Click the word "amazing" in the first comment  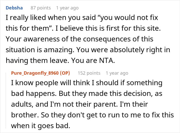(76, 50)
